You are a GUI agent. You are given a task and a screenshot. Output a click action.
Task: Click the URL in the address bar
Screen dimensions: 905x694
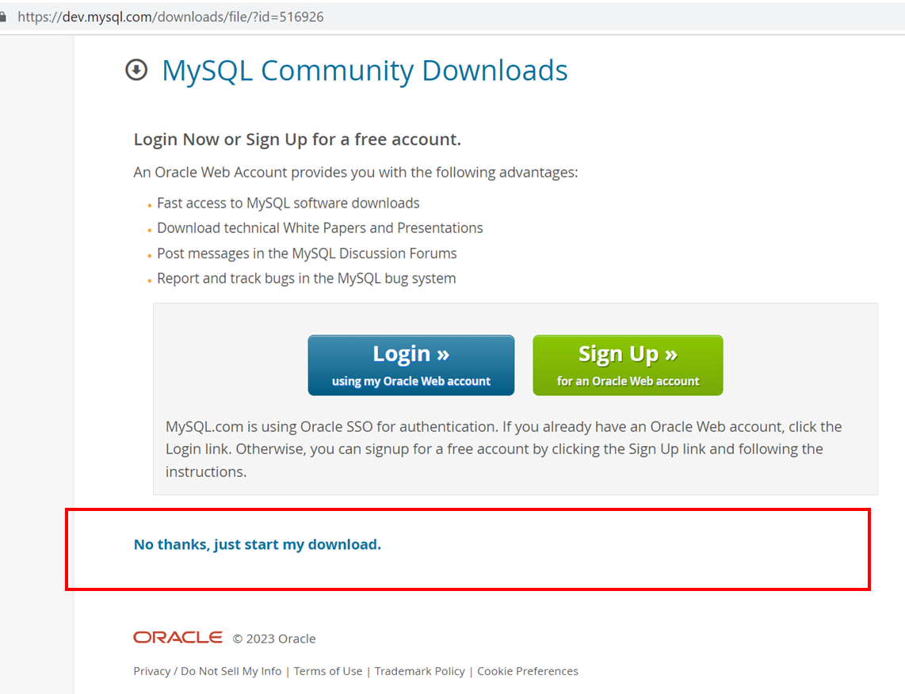pyautogui.click(x=171, y=17)
